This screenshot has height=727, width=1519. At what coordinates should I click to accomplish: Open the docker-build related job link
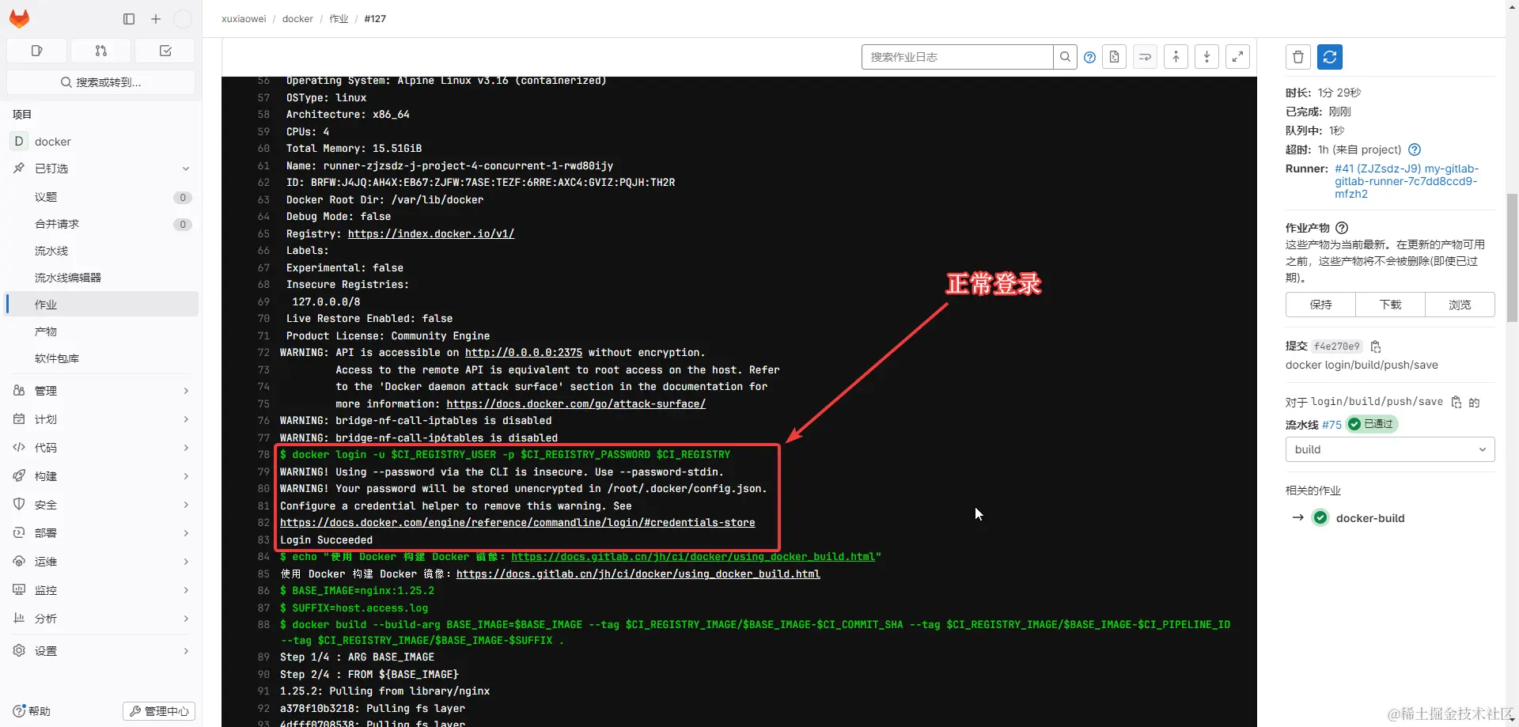(x=1370, y=518)
